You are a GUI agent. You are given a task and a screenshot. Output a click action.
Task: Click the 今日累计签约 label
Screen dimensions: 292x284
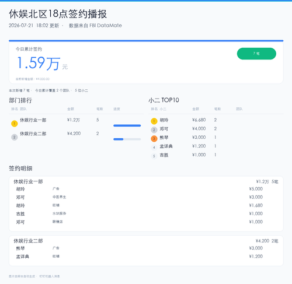pos(29,49)
